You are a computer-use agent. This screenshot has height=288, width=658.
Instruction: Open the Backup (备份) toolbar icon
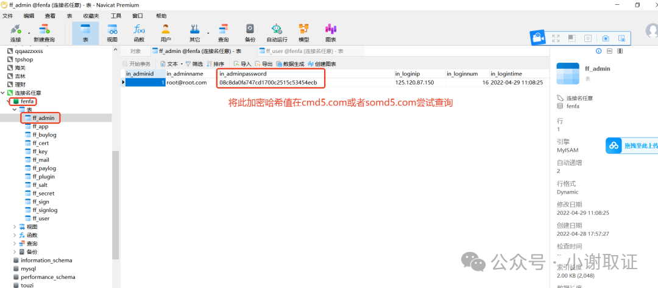point(250,33)
